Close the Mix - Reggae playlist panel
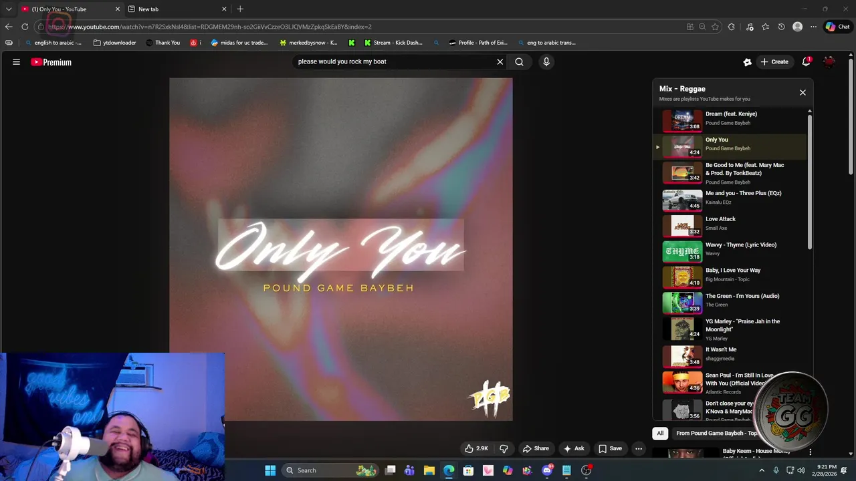Image resolution: width=856 pixels, height=481 pixels. [x=802, y=92]
